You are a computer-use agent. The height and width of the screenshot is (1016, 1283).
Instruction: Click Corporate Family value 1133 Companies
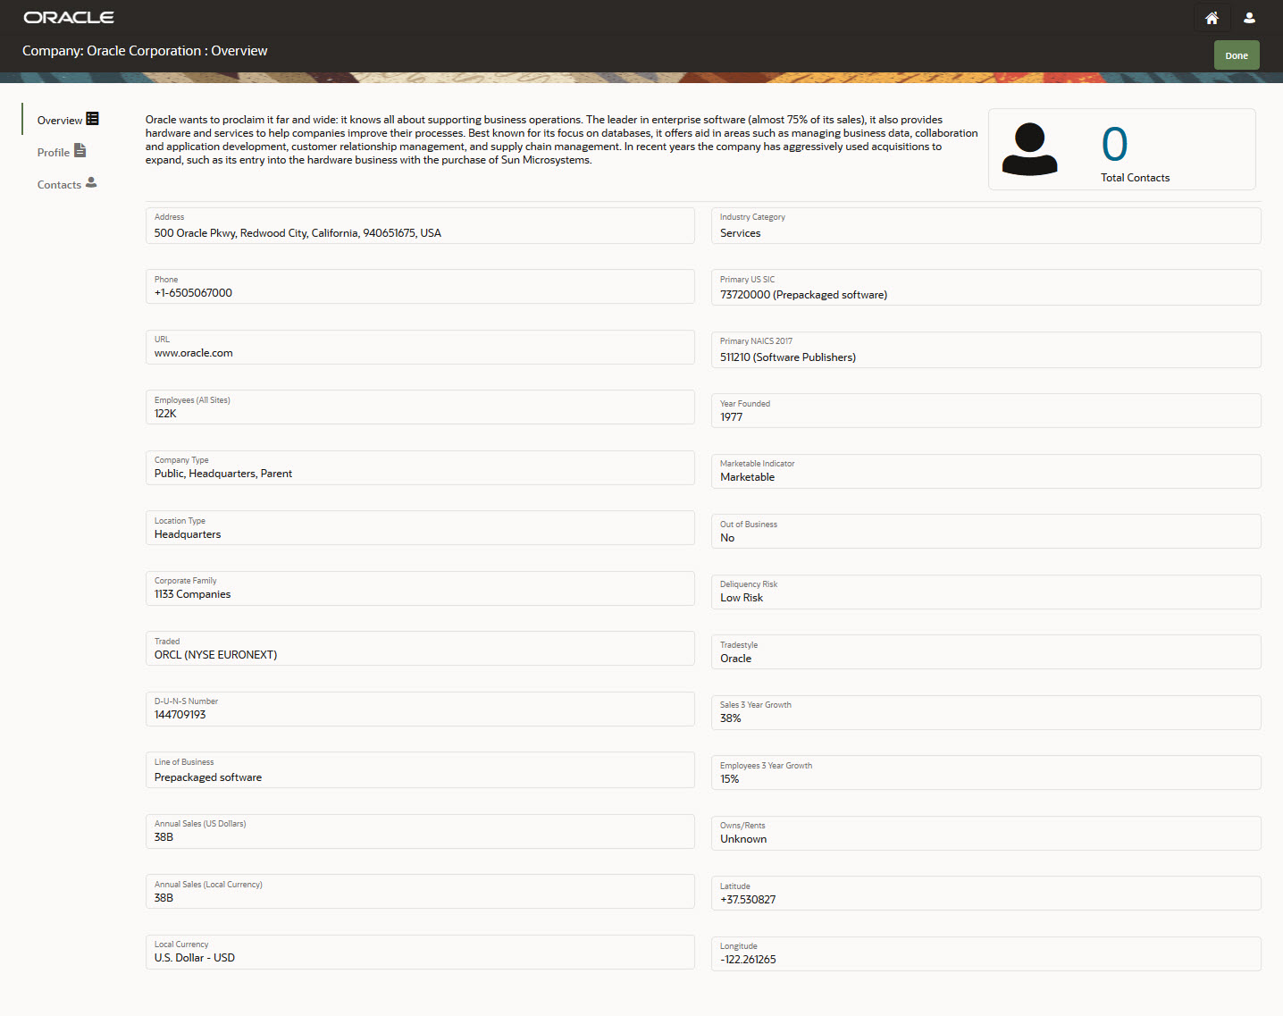[x=192, y=594]
